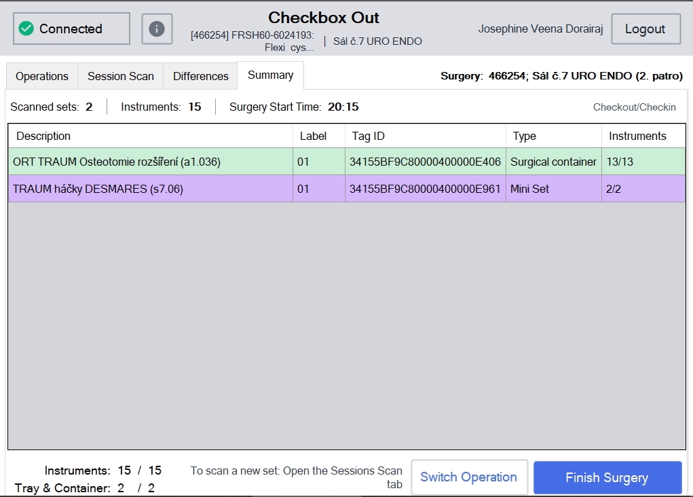Click the info icon button

click(x=157, y=29)
